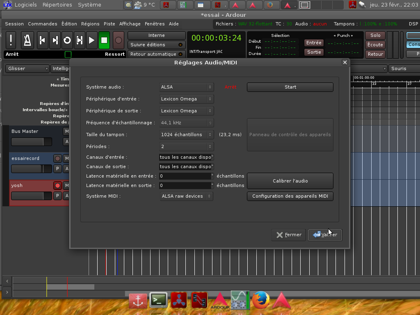This screenshot has width=420, height=315.
Task: Open the Fenêtres menu
Action: click(155, 24)
